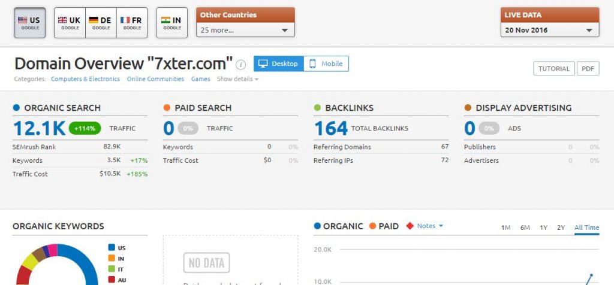The width and height of the screenshot is (614, 285).
Task: Click the latest data point on traffic chart
Action: pos(591,275)
